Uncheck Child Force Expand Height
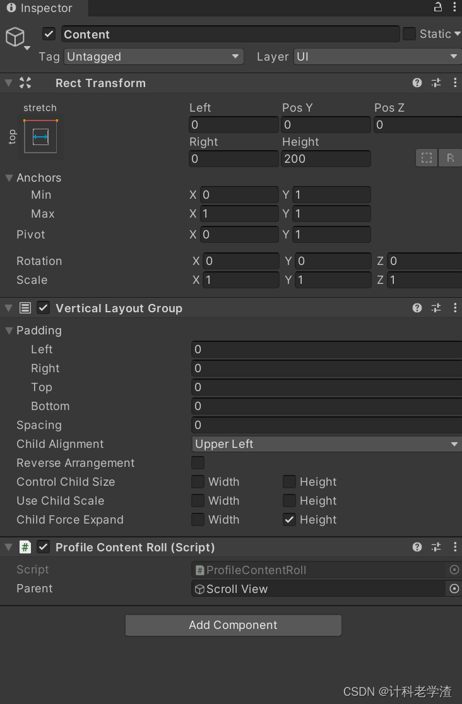Image resolution: width=462 pixels, height=704 pixels. coord(289,520)
